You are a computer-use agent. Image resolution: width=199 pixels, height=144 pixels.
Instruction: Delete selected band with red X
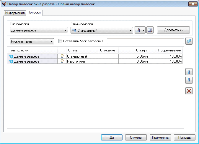click(x=189, y=91)
